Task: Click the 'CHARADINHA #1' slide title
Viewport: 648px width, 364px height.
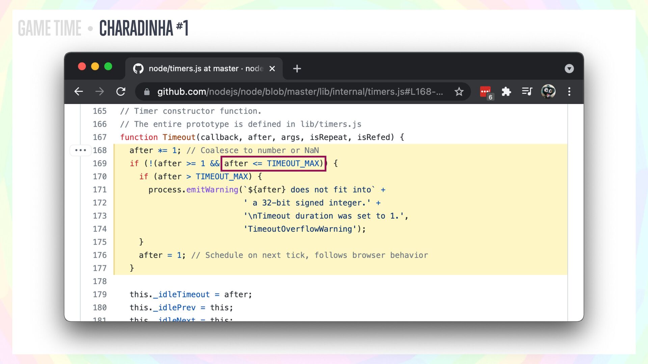Action: (144, 28)
